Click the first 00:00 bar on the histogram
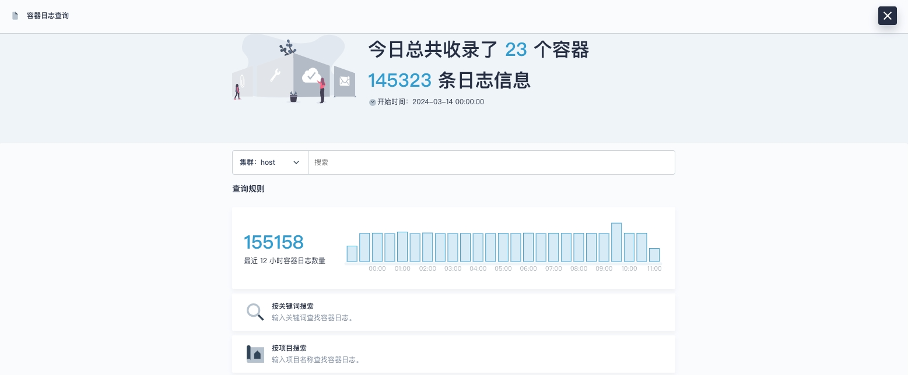This screenshot has width=908, height=375. point(352,253)
